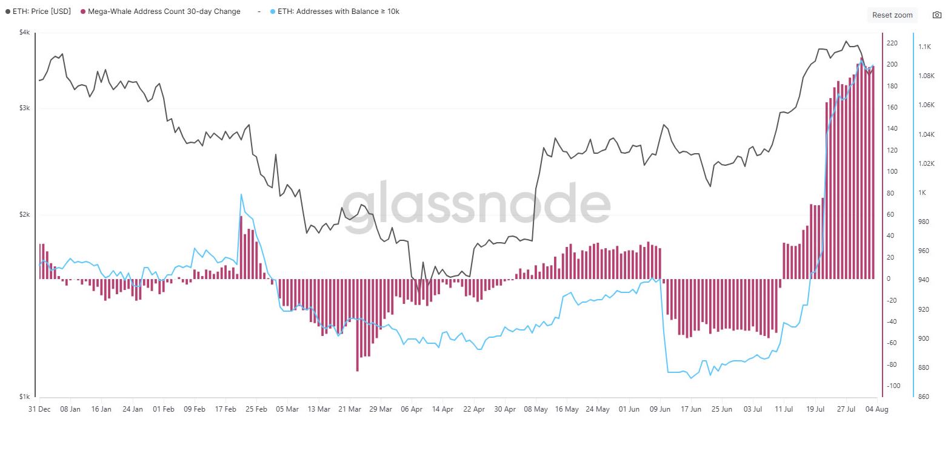The height and width of the screenshot is (451, 948).
Task: Toggle ETH: Addresses with Balance ≥ 10k series
Action: pos(338,12)
